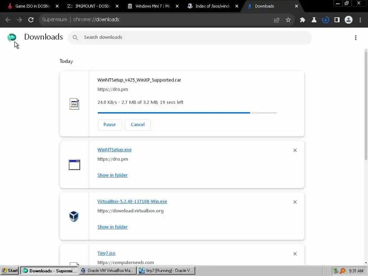Click the Downloads - Supermium taskbar button
Viewport: 368px width, 276px height.
point(49,271)
